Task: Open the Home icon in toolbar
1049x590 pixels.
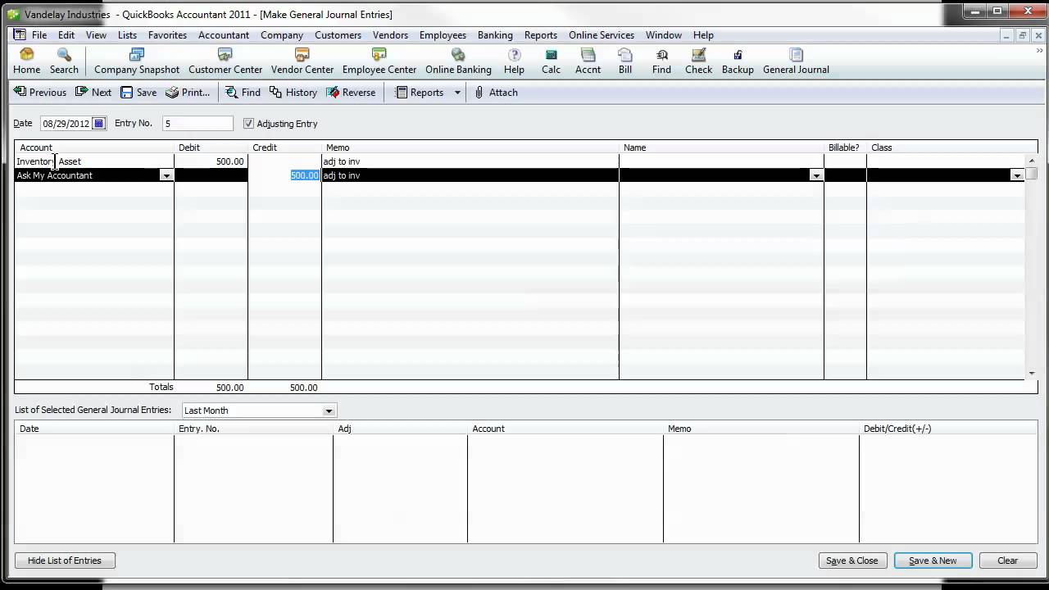Action: (26, 61)
